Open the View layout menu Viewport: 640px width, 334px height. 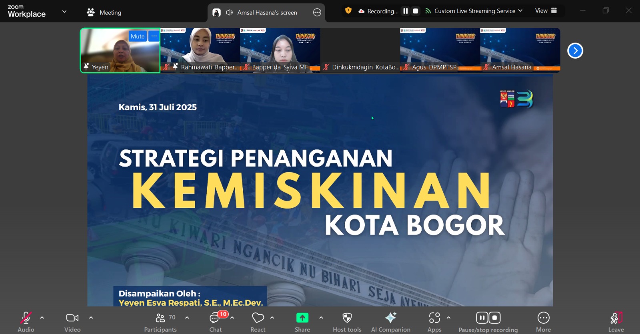546,11
